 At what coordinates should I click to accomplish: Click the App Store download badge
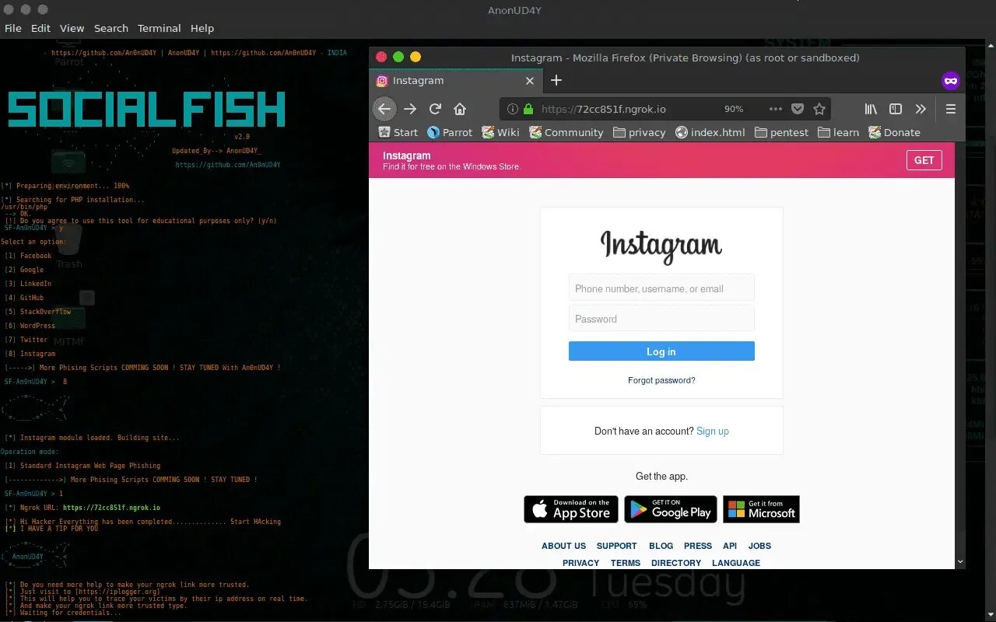tap(571, 509)
